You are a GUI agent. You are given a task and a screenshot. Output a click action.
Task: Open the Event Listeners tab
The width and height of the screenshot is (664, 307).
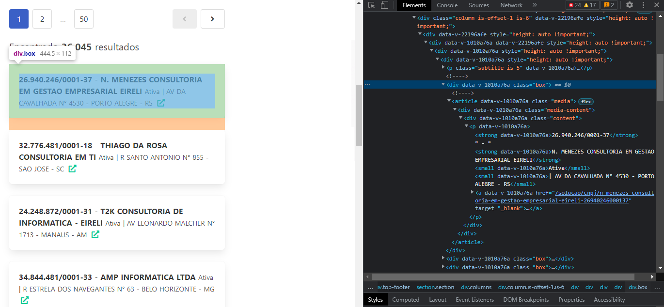click(474, 299)
